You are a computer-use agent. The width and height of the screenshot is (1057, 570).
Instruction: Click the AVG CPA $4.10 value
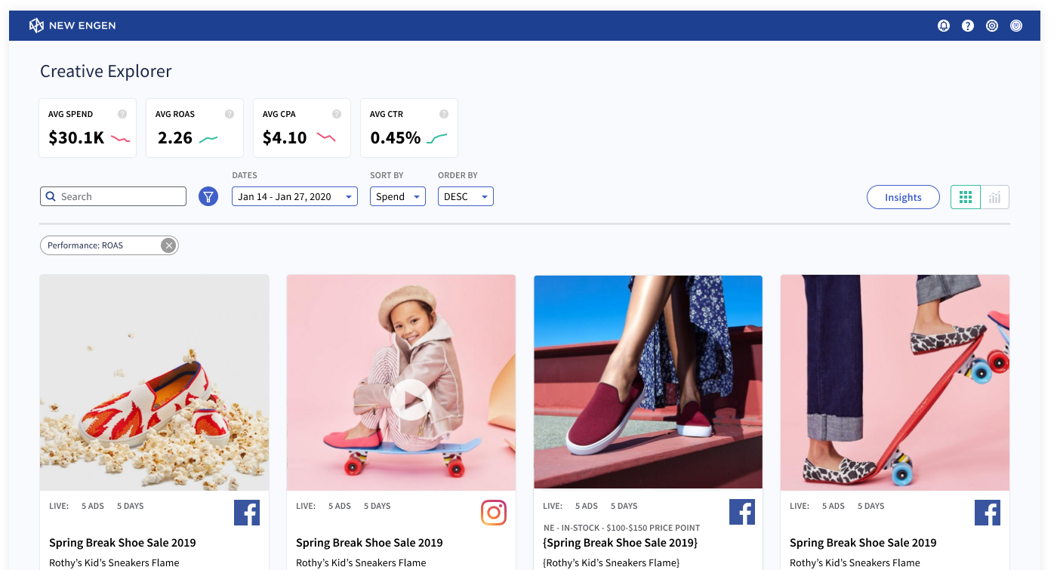285,137
